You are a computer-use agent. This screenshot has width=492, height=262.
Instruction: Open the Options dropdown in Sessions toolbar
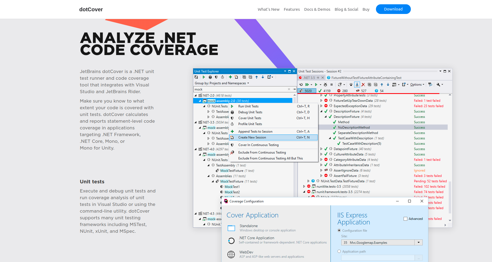(417, 85)
